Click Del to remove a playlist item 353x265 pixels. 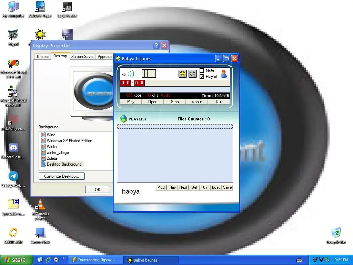(x=194, y=187)
